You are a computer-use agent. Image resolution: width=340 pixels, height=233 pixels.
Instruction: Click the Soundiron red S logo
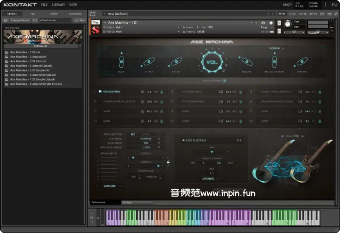96,30
